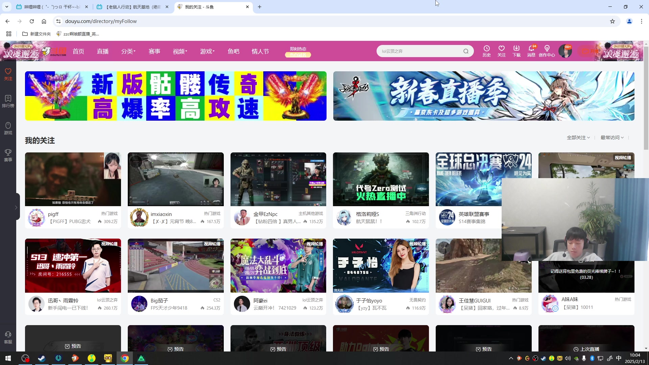Open 客服 support in the left sidebar
Screen dimensions: 649x365
[8, 338]
